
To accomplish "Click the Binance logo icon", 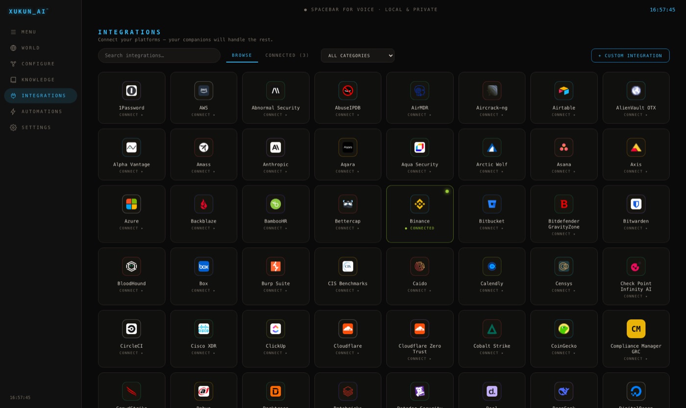I will click(x=419, y=204).
